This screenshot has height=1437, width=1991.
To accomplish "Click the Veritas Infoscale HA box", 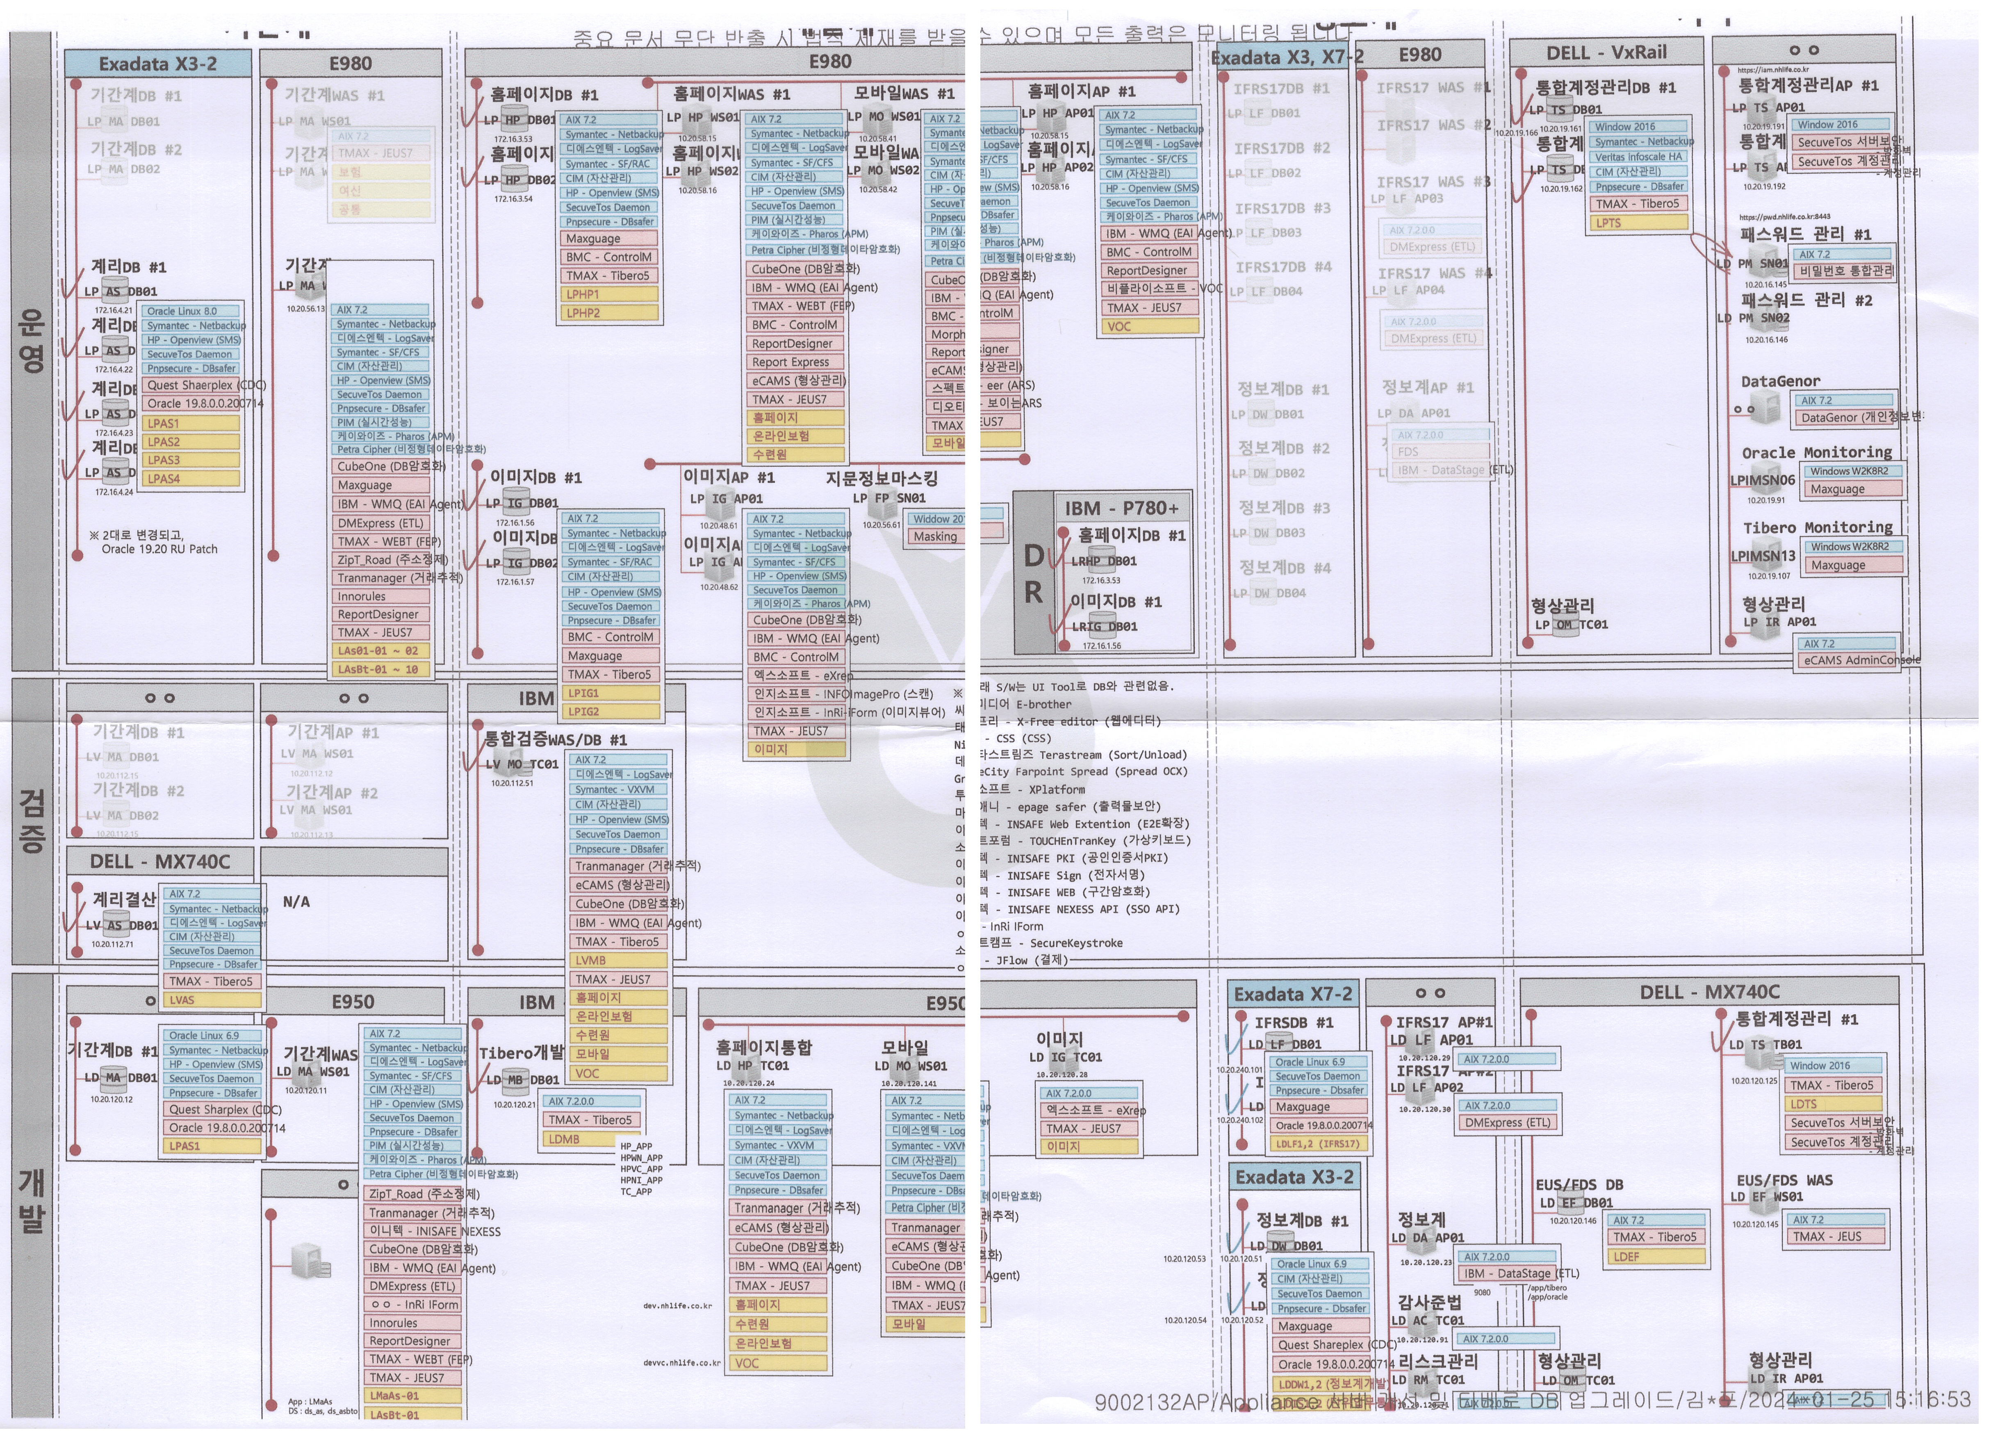I will pyautogui.click(x=1639, y=157).
